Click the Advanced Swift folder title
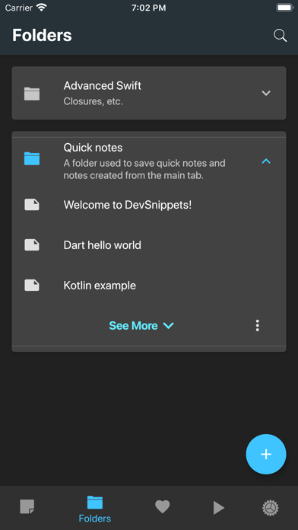This screenshot has height=530, width=298. pyautogui.click(x=103, y=86)
